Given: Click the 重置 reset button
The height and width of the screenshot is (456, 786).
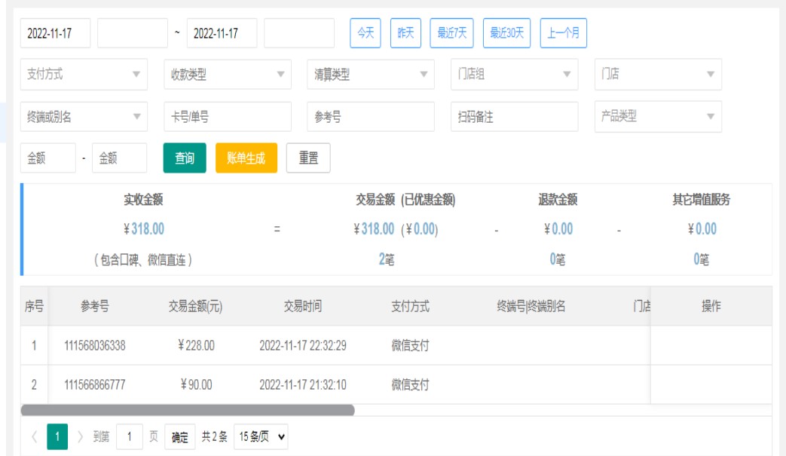Looking at the screenshot, I should [x=308, y=158].
